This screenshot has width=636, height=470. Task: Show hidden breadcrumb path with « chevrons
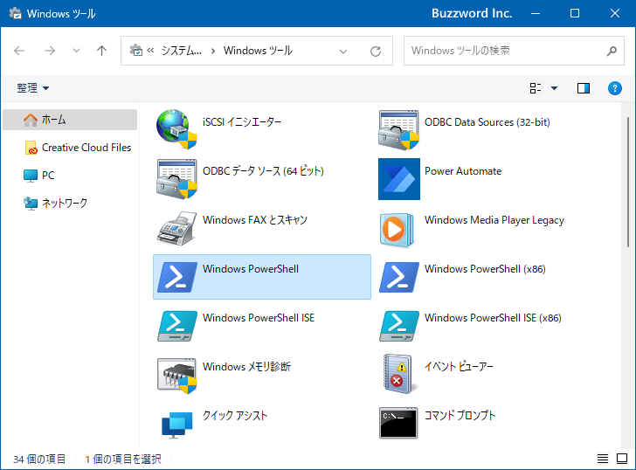coord(150,51)
